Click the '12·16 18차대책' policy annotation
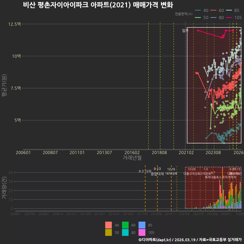 171,171
